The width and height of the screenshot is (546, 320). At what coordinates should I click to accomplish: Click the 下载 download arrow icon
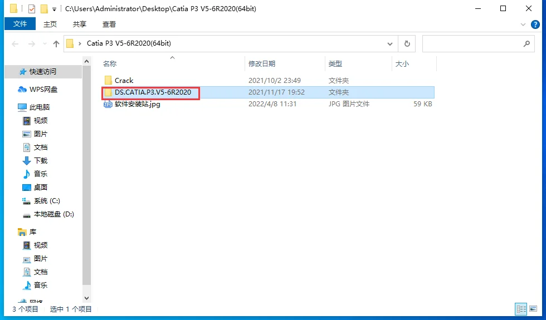(x=27, y=161)
